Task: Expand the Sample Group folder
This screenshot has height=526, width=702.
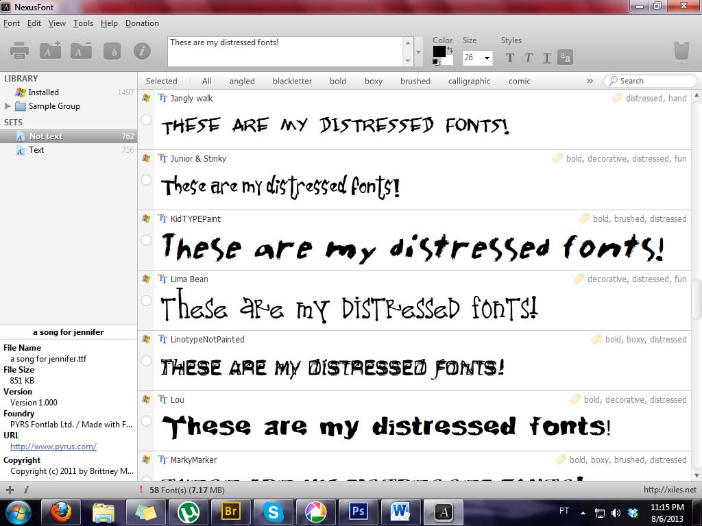Action: (x=7, y=106)
